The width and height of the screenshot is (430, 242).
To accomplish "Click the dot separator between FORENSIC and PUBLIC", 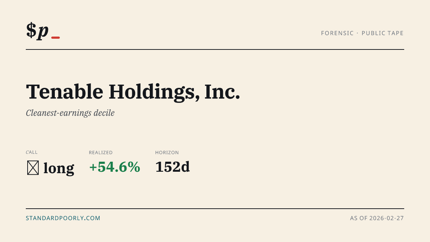I will 358,33.
